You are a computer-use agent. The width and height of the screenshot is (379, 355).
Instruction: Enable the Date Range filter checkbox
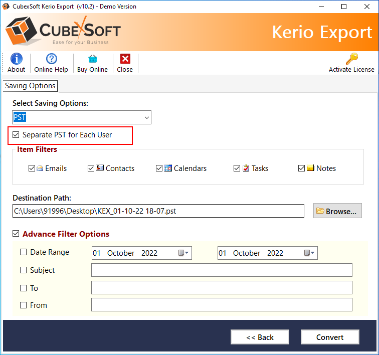[x=24, y=252]
